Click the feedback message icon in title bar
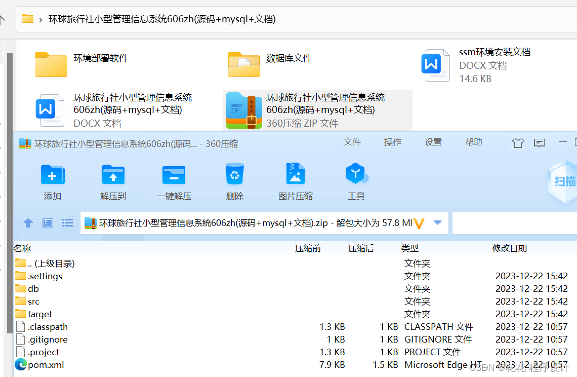This screenshot has height=377, width=577. click(x=539, y=143)
